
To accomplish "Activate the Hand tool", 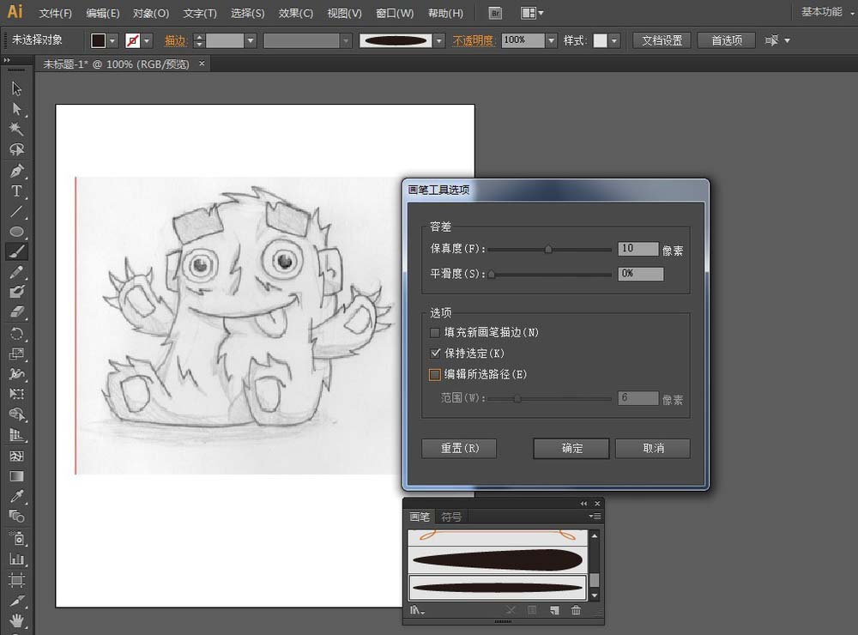I will [x=16, y=620].
